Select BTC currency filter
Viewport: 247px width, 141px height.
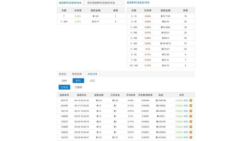pyautogui.click(x=78, y=81)
